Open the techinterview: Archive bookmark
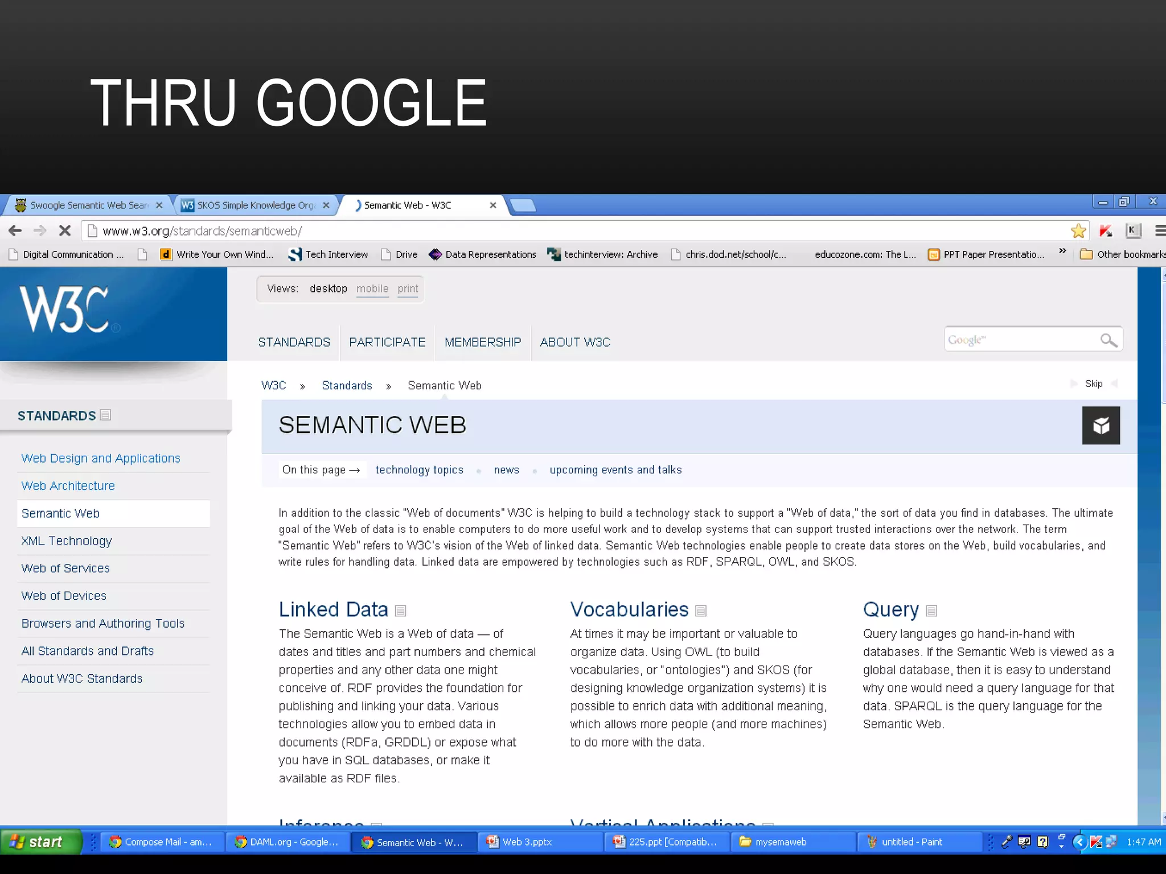 click(x=602, y=254)
